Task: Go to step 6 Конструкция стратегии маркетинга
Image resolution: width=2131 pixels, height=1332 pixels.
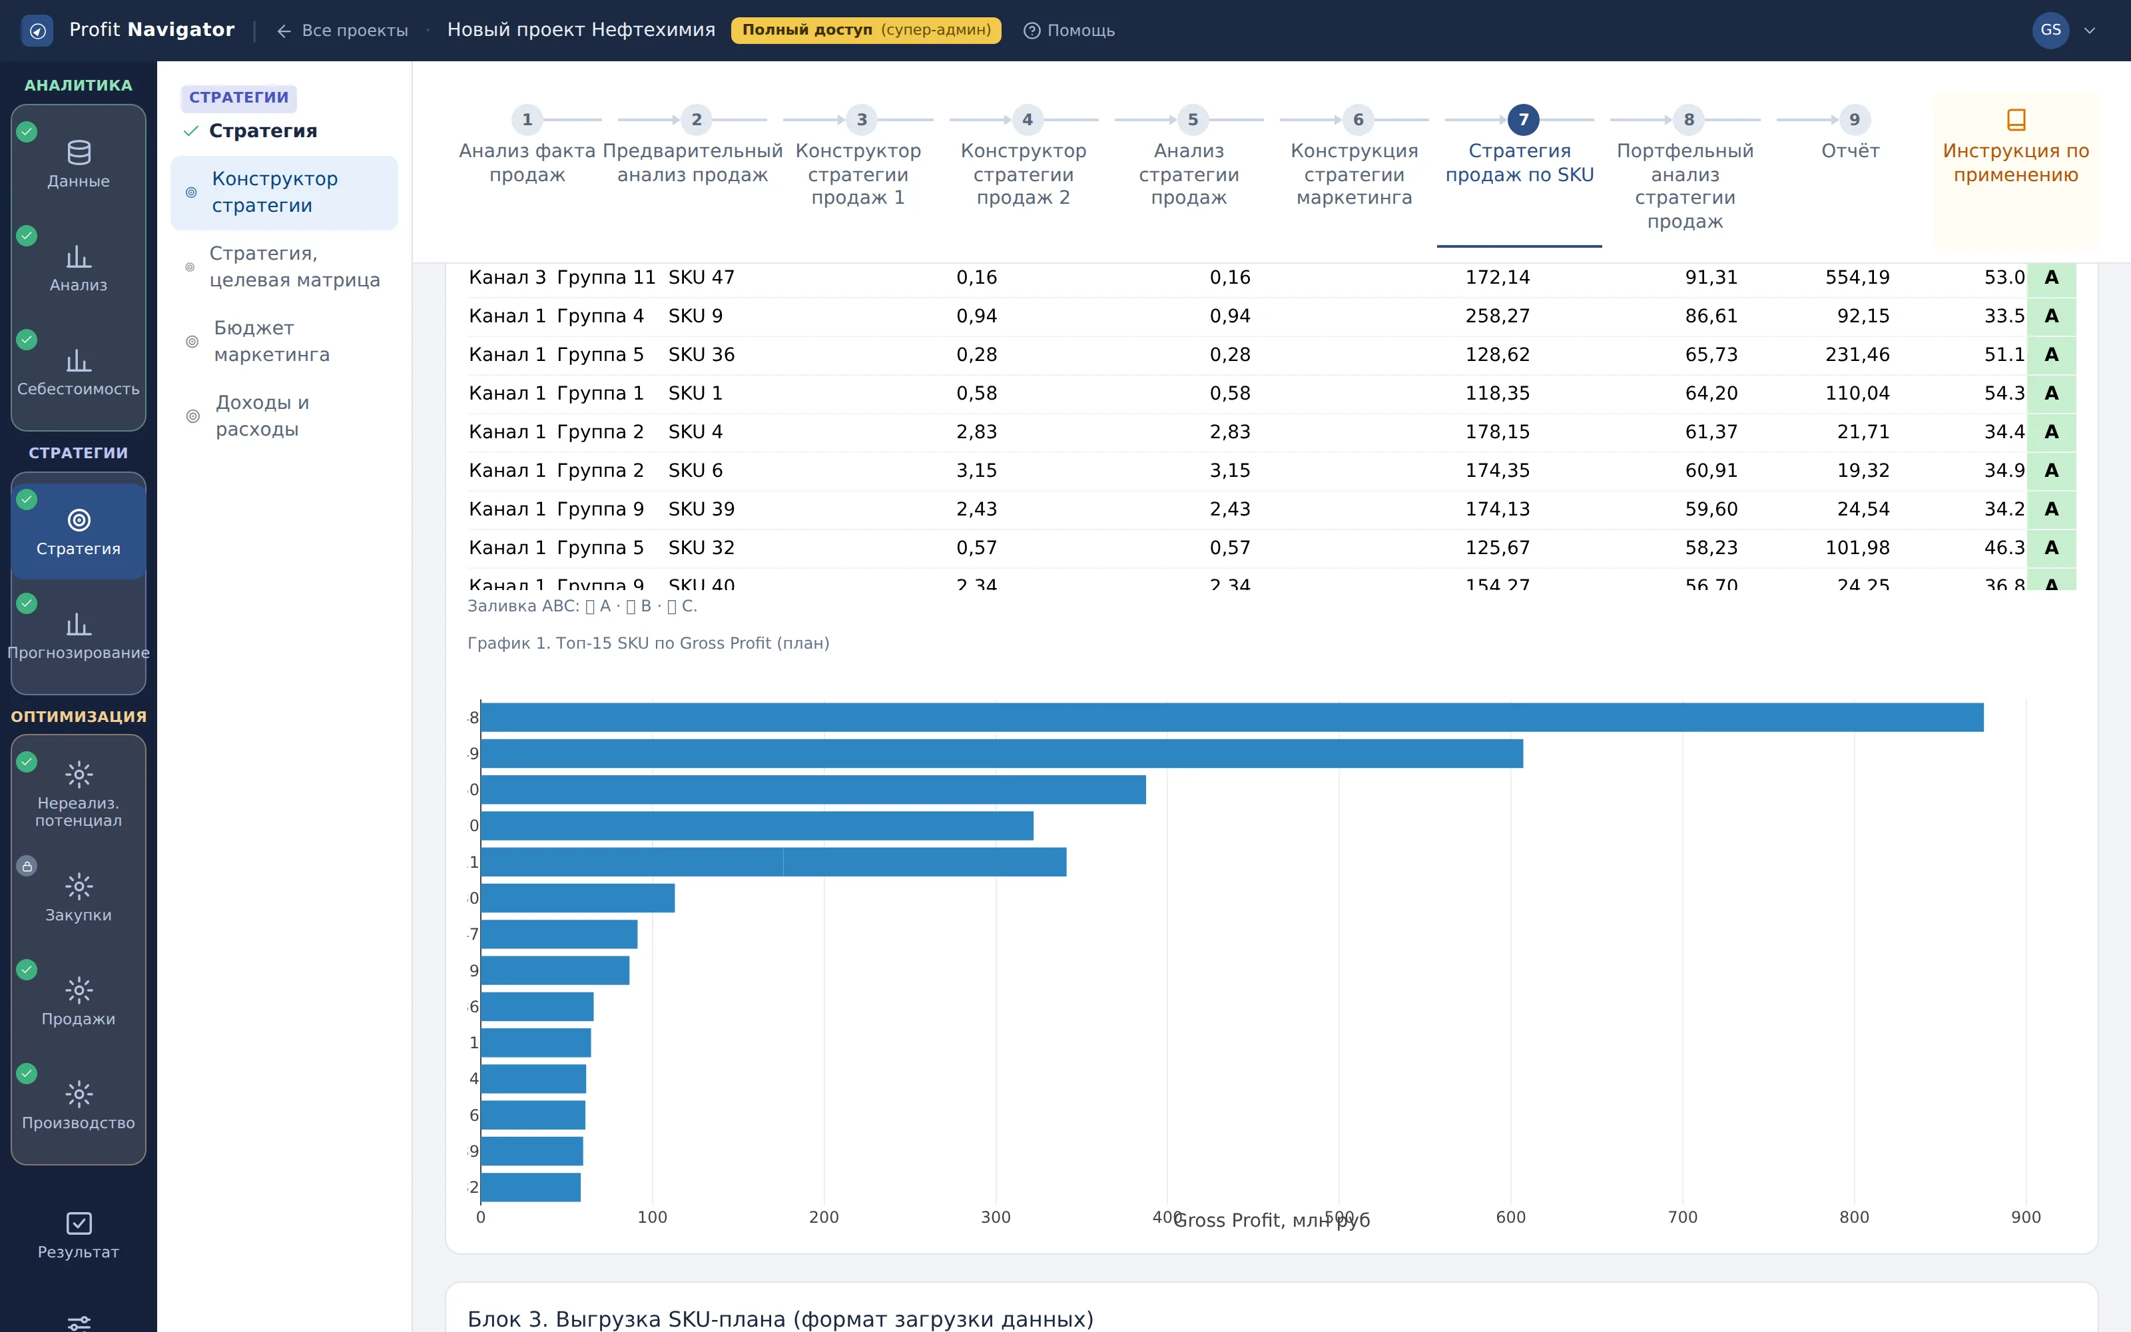Action: (x=1355, y=158)
